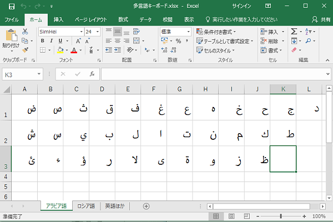
Task: Toggle bold formatting
Action: point(43,41)
